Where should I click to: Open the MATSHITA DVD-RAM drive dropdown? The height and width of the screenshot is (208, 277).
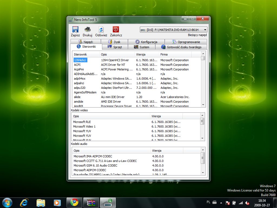(173, 30)
